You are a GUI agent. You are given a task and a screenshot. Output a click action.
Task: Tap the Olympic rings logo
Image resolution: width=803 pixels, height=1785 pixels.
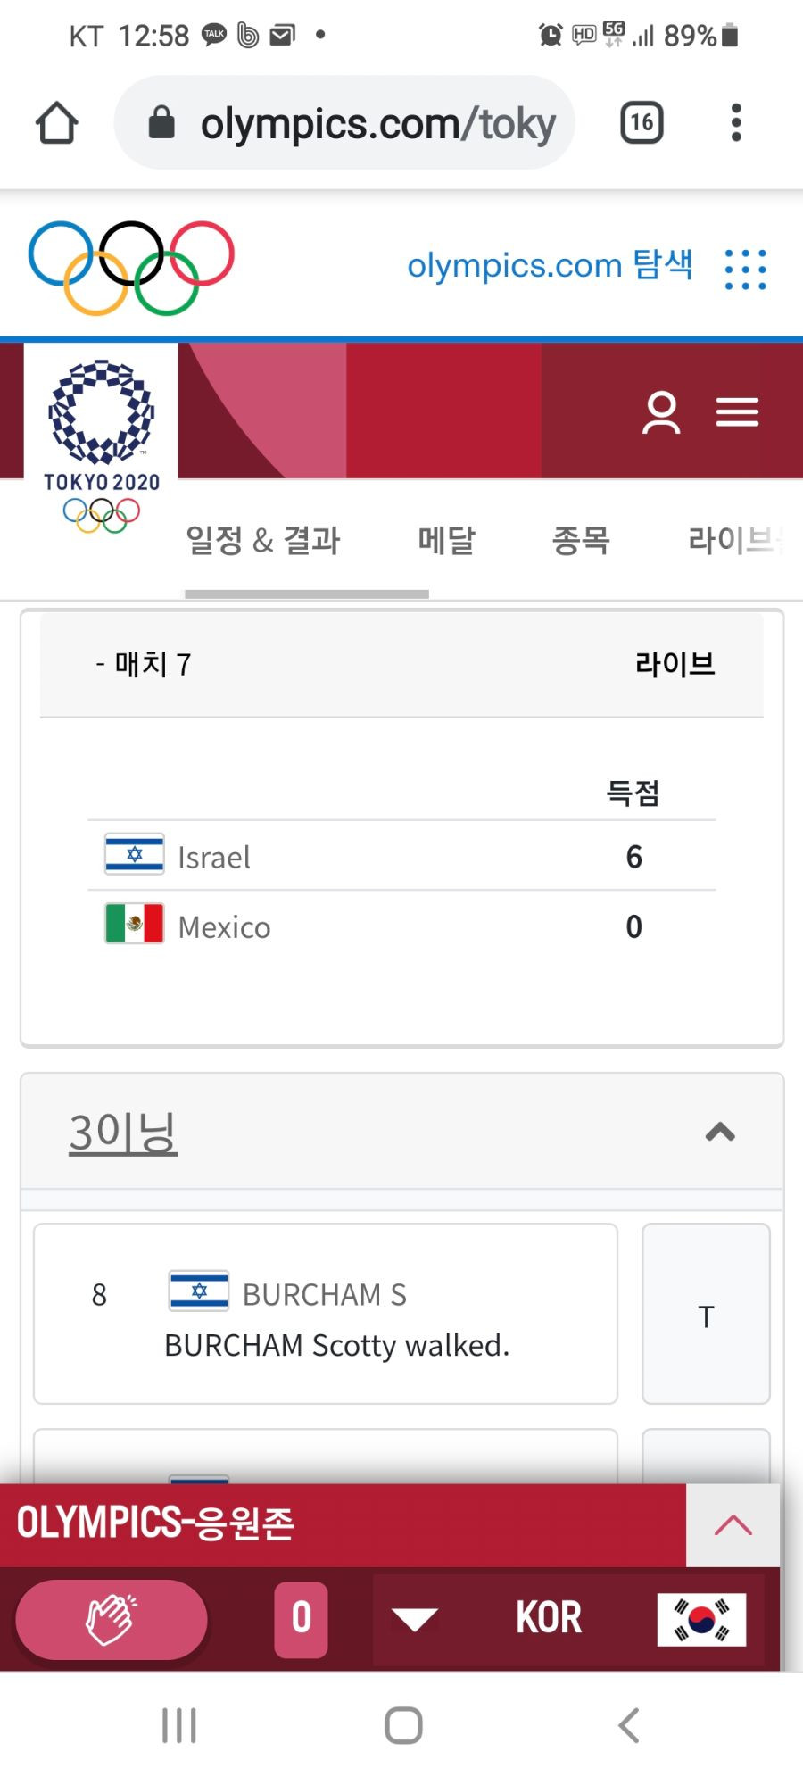[x=131, y=267]
